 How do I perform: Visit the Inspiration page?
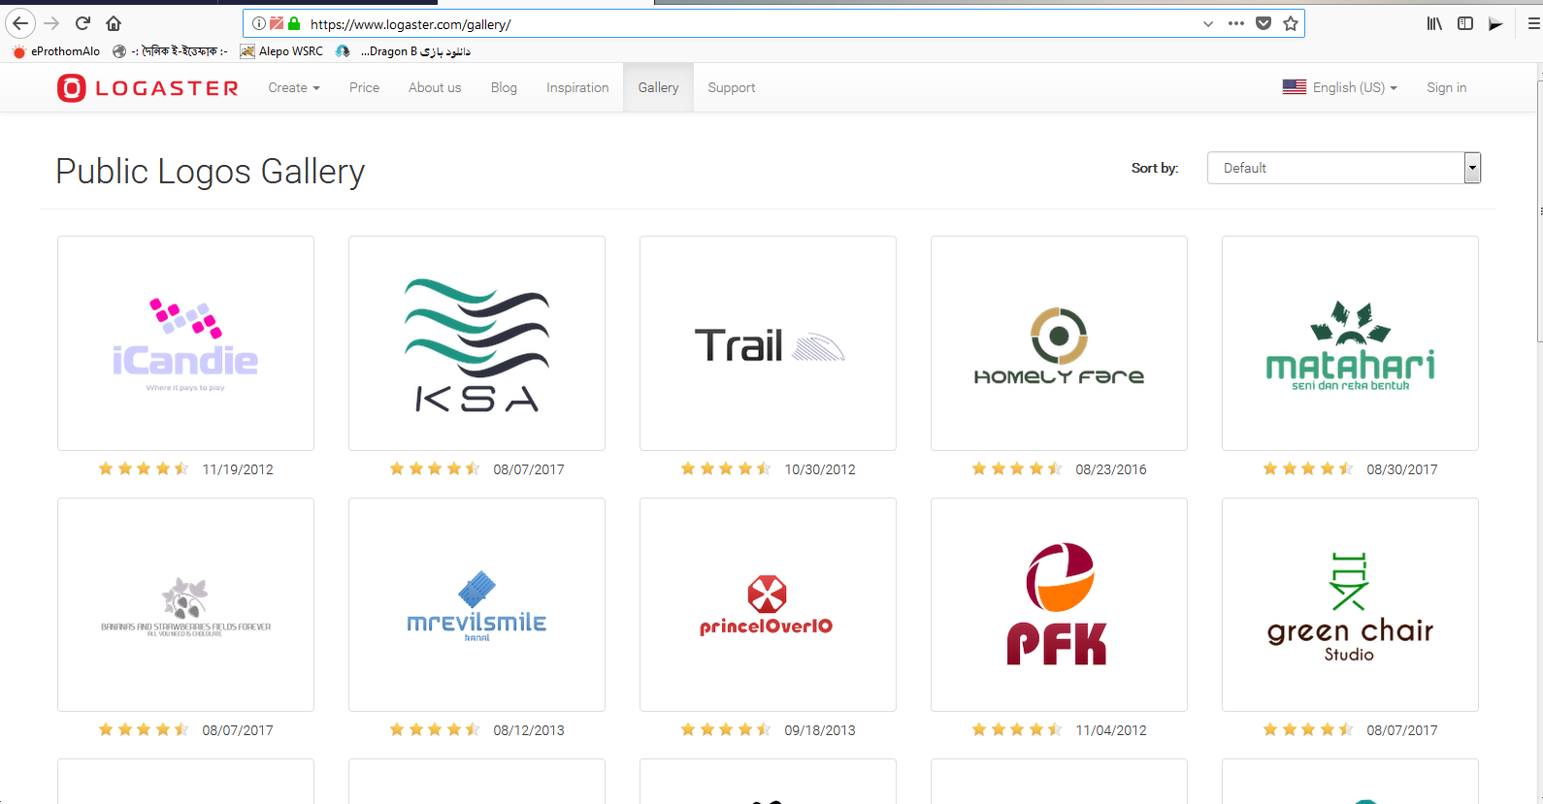pyautogui.click(x=577, y=87)
